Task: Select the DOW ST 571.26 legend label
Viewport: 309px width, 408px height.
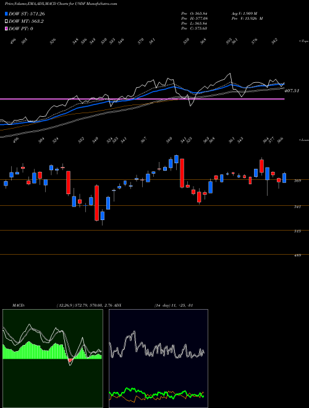Action: tap(27, 14)
